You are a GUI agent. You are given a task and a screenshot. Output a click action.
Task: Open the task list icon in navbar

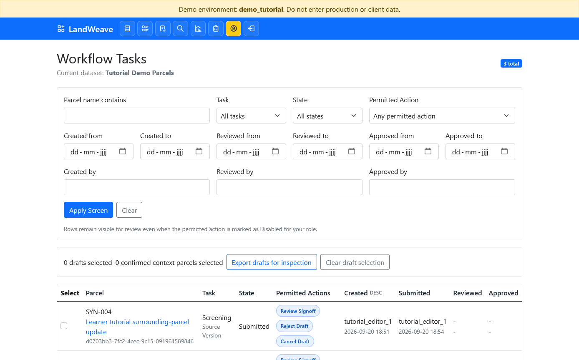tap(145, 29)
